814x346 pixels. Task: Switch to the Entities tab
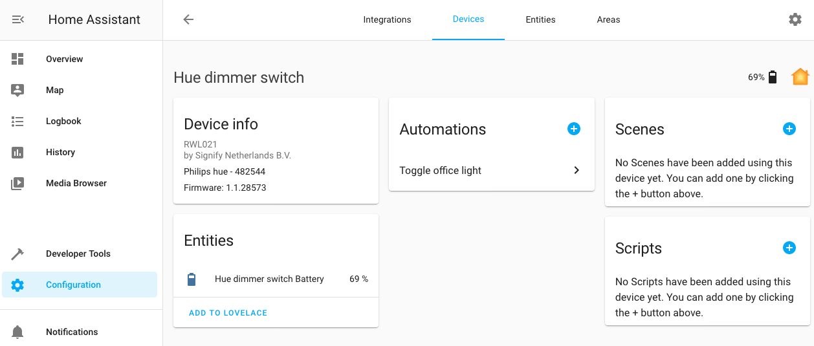click(540, 20)
